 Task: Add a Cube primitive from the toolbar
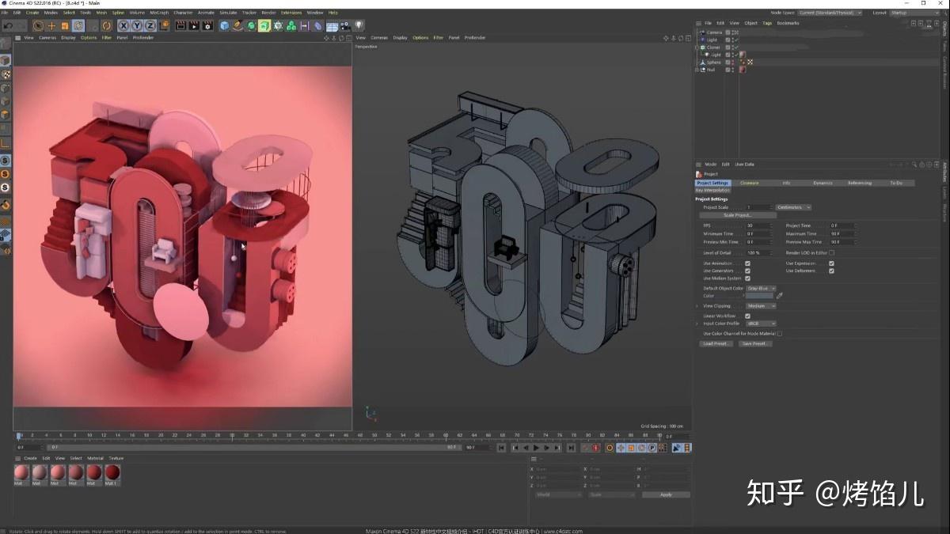224,26
